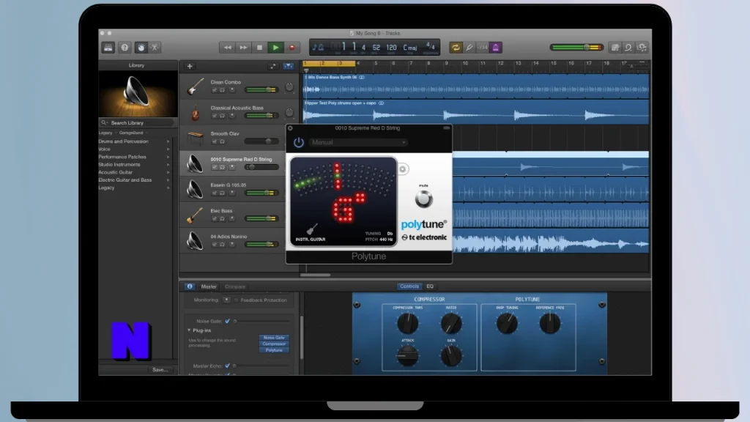This screenshot has width=750, height=422.
Task: Toggle the purple Metronome button
Action: click(496, 48)
